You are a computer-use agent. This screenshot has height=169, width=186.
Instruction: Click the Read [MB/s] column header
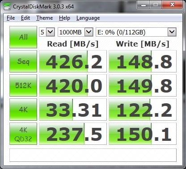coord(73,44)
